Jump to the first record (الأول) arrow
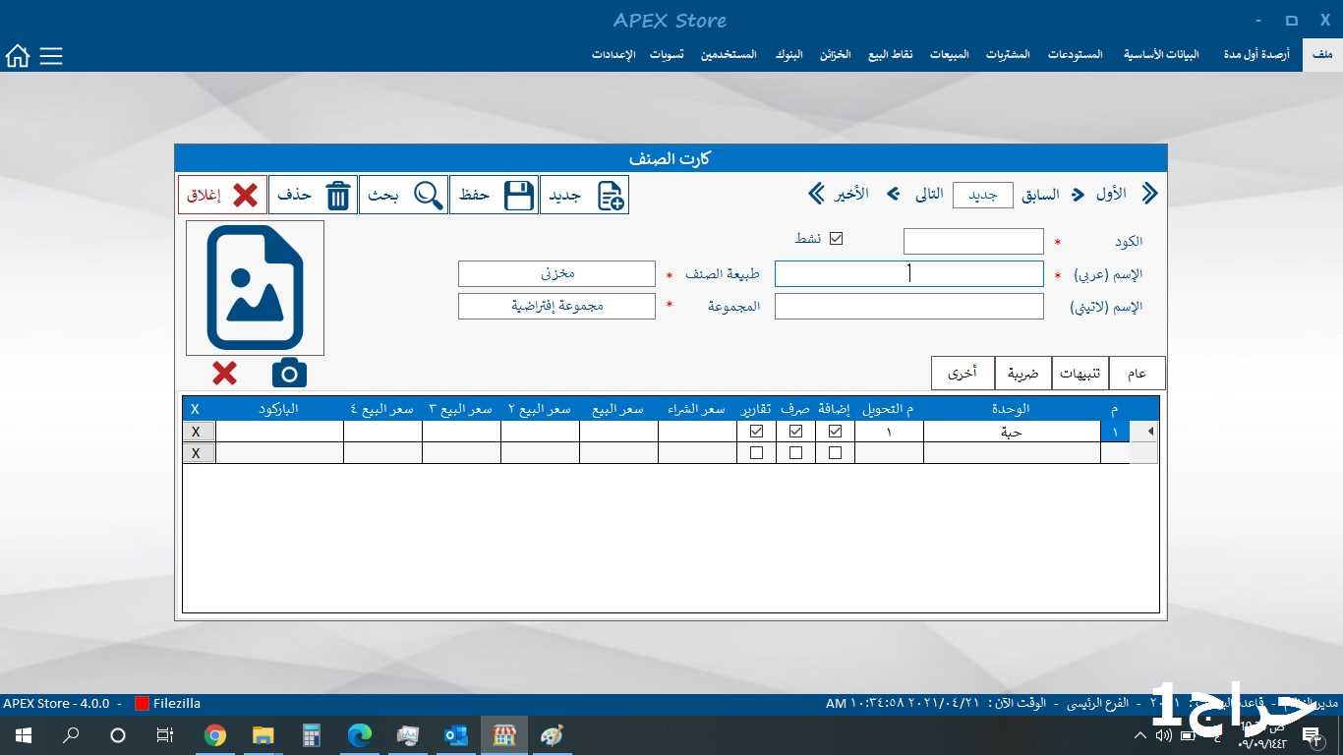 (1148, 195)
